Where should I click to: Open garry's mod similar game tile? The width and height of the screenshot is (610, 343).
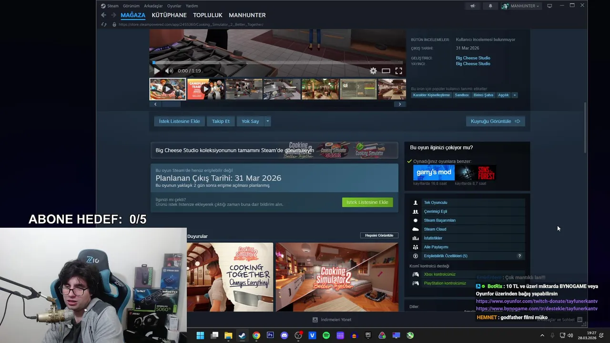(x=434, y=172)
